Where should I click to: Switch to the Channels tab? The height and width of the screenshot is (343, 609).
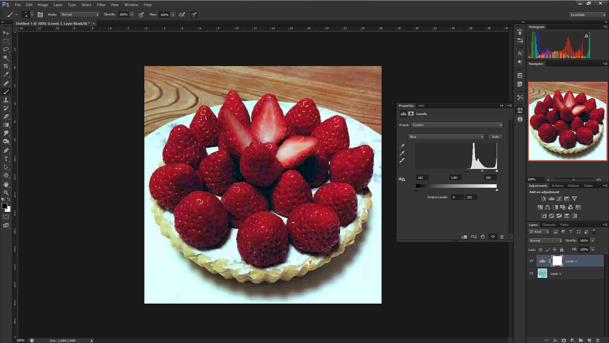(x=549, y=225)
